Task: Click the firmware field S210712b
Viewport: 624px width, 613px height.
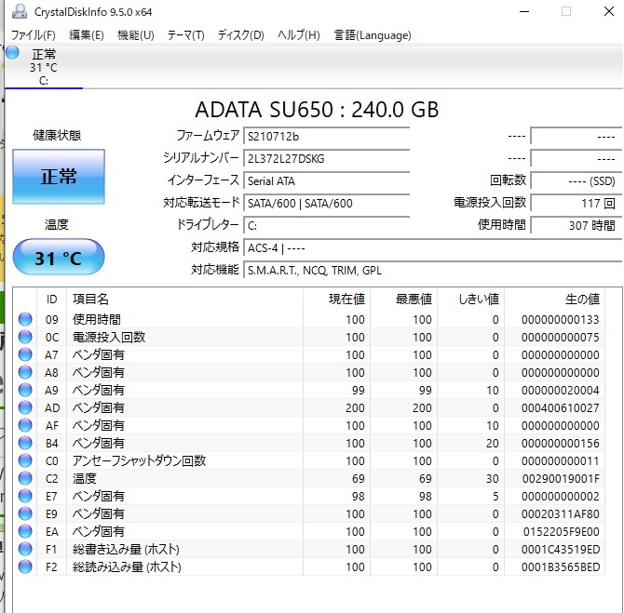Action: tap(326, 137)
